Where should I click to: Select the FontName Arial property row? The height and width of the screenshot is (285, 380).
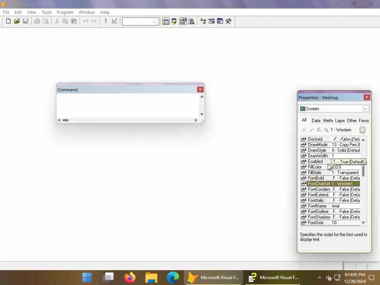tap(330, 206)
